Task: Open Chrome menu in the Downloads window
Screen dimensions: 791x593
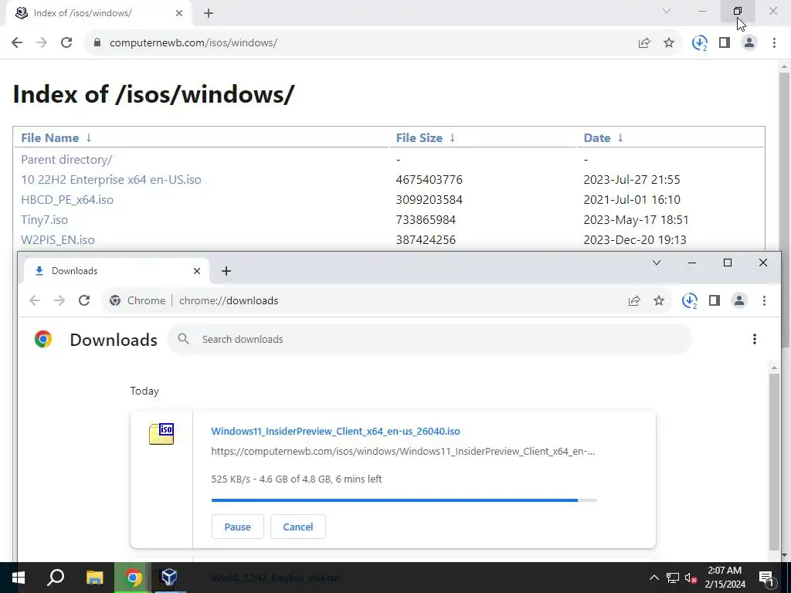Action: pyautogui.click(x=764, y=301)
